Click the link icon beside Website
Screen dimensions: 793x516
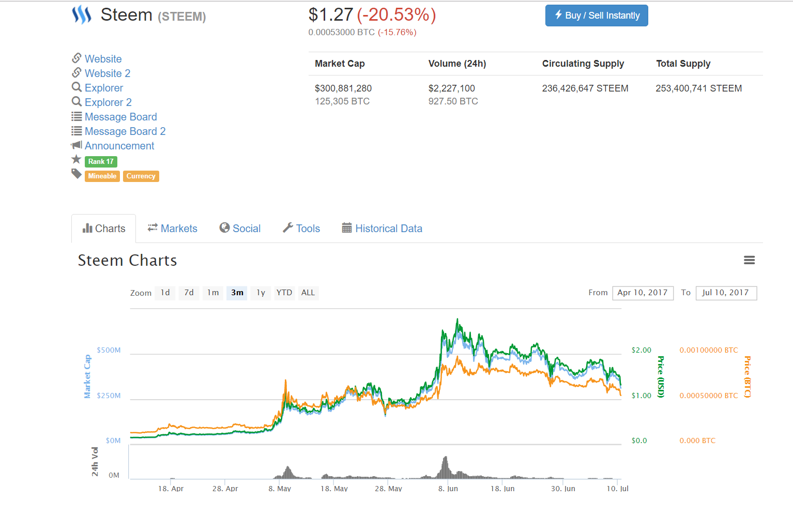point(77,57)
